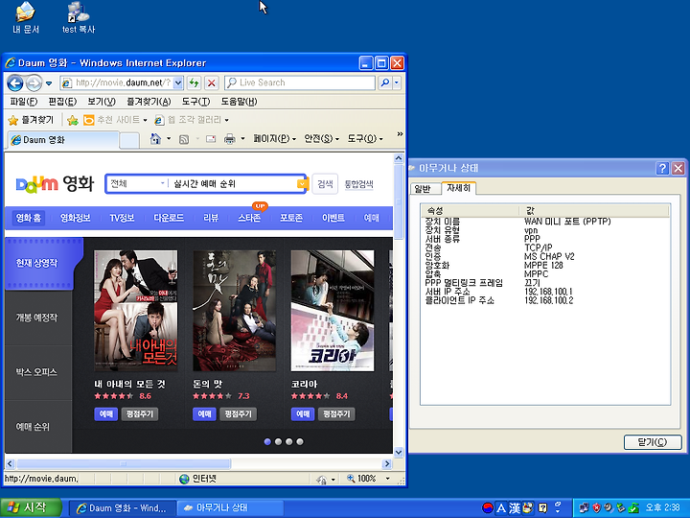Open the 내 문서 desktop icon

[26, 18]
